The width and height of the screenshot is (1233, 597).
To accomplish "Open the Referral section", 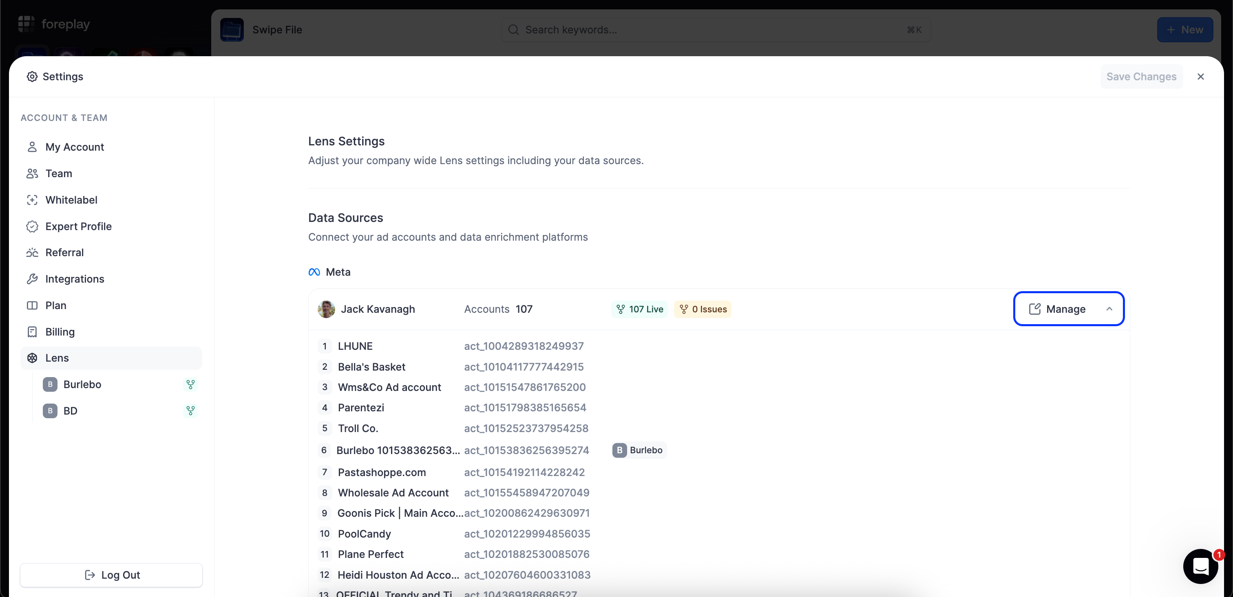I will tap(111, 252).
